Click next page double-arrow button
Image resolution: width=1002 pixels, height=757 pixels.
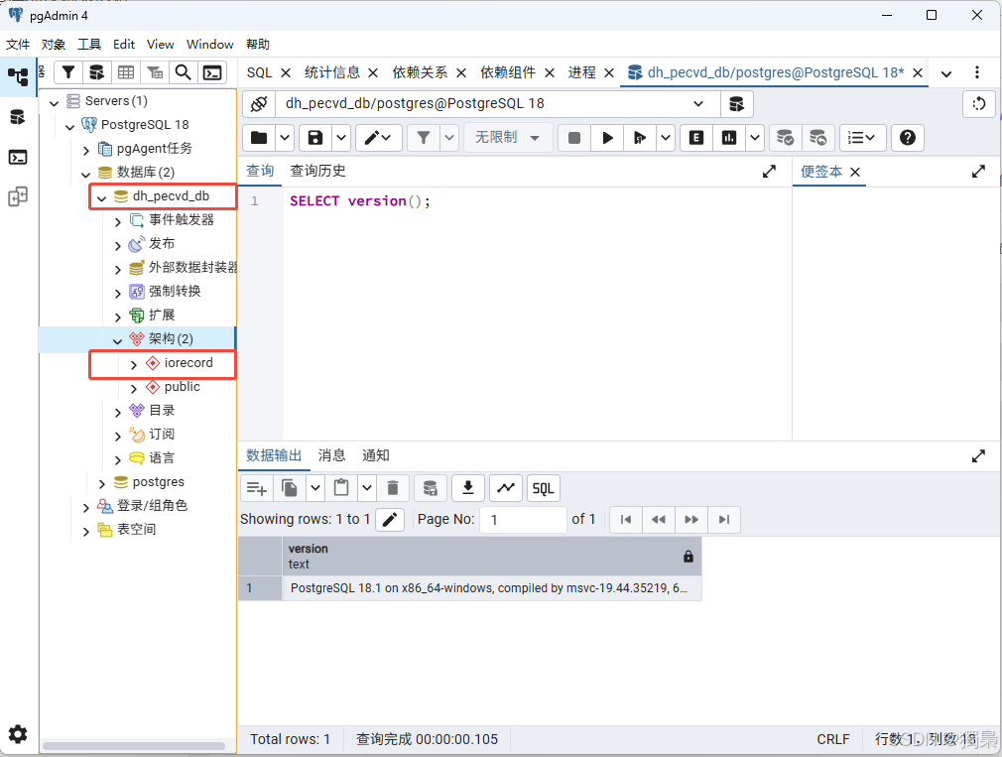click(x=691, y=519)
